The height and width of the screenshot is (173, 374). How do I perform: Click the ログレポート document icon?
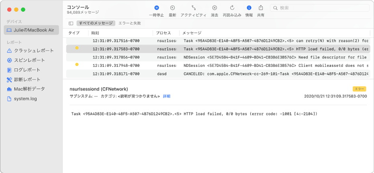[x=9, y=70]
